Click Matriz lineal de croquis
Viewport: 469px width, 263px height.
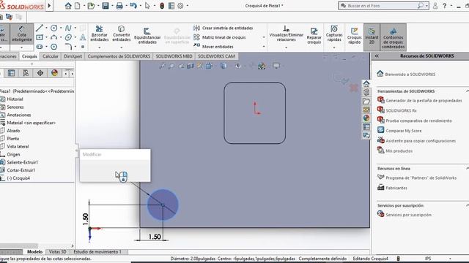(x=220, y=37)
